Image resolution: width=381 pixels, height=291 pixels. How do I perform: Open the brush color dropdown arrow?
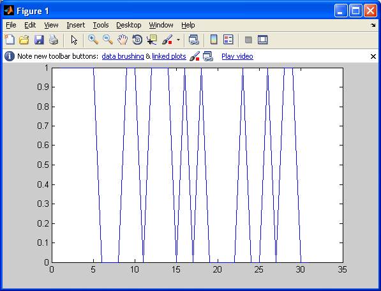[178, 40]
